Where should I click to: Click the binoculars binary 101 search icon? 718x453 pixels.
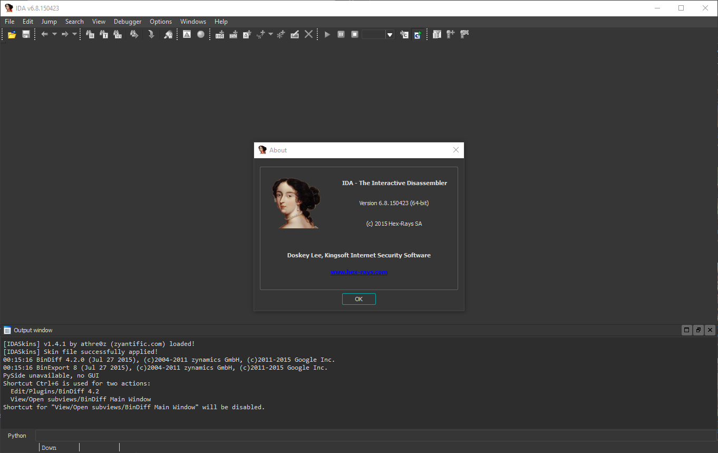click(x=118, y=34)
